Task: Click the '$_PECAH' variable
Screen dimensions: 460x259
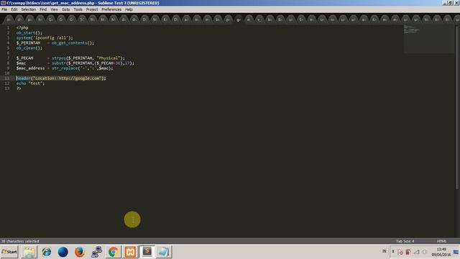Action: 24,58
